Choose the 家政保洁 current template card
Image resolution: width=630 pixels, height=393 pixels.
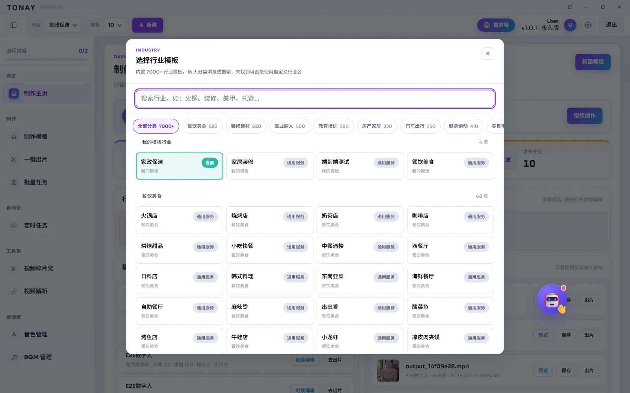pyautogui.click(x=180, y=166)
